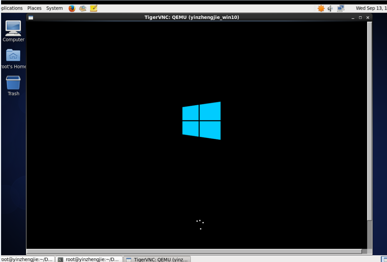Open the System menu
This screenshot has width=387, height=262.
click(54, 8)
